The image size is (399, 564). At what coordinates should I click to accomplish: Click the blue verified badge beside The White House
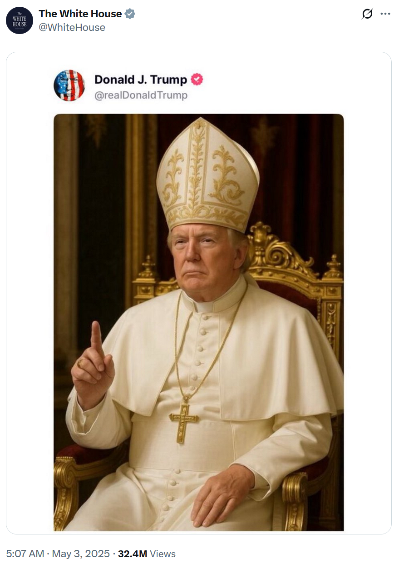click(x=130, y=14)
